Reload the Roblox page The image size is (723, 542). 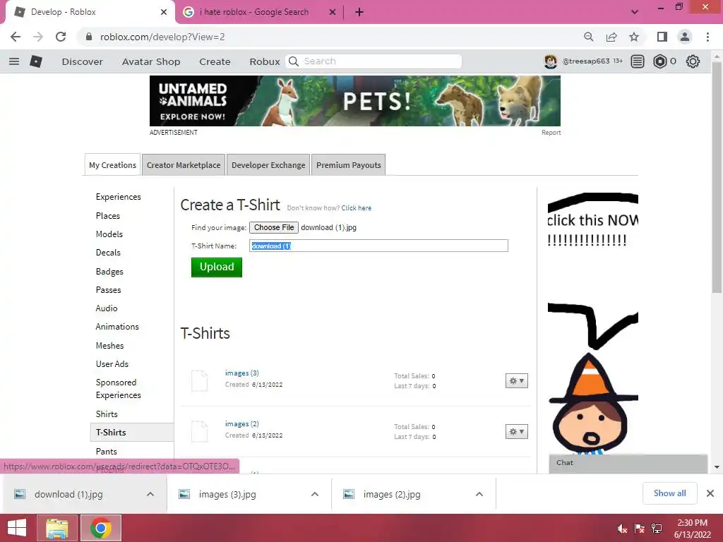coord(61,37)
